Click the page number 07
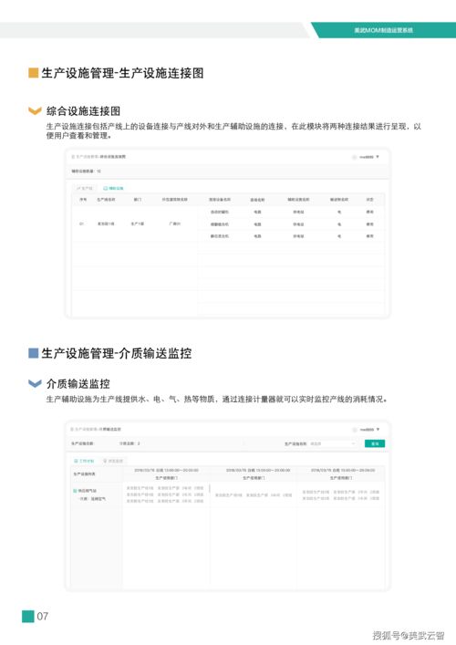Screen dimensions: 456x645 42,616
